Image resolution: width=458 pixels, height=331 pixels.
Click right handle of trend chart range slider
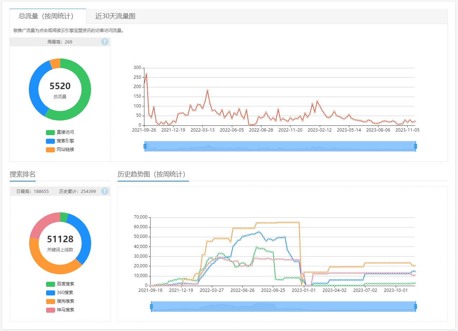click(416, 307)
